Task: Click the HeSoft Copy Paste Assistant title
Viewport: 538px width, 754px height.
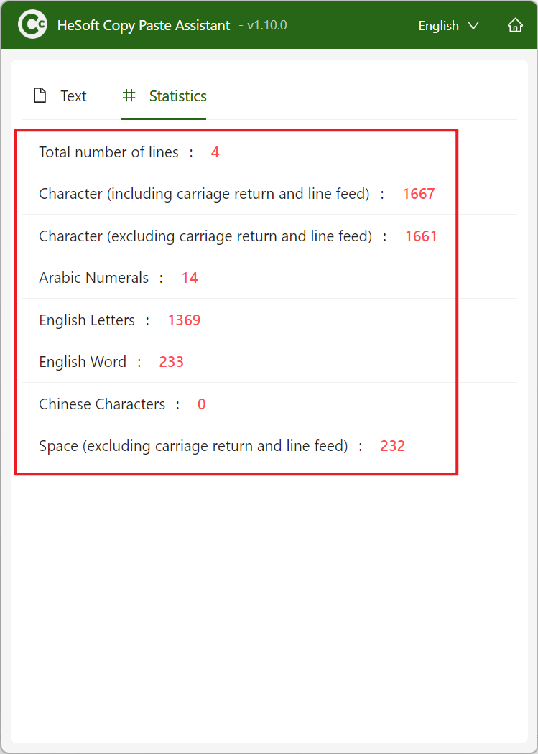Action: pos(144,25)
